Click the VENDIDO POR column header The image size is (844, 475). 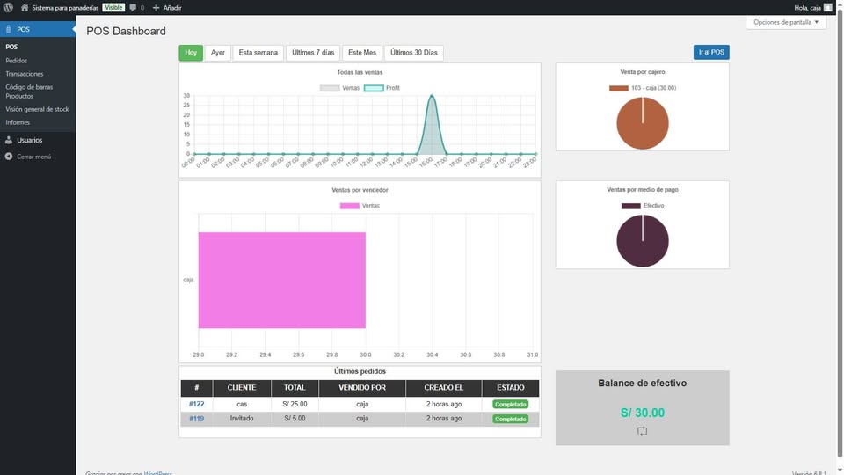click(362, 388)
